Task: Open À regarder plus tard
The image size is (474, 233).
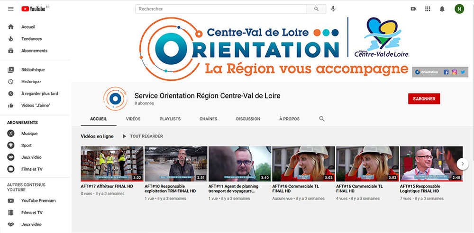Action: click(35, 94)
